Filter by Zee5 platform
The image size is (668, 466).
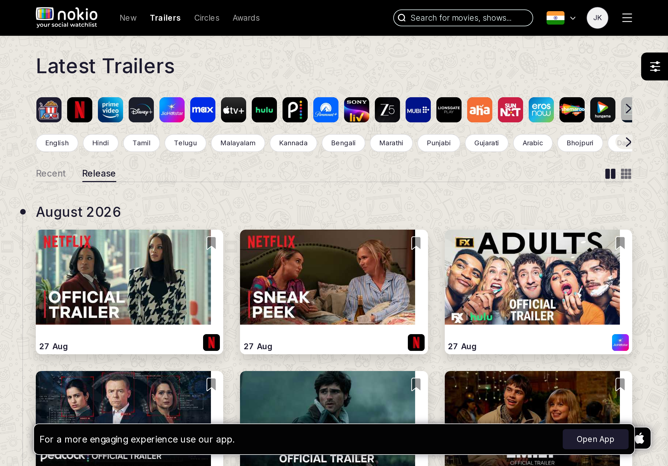click(387, 110)
